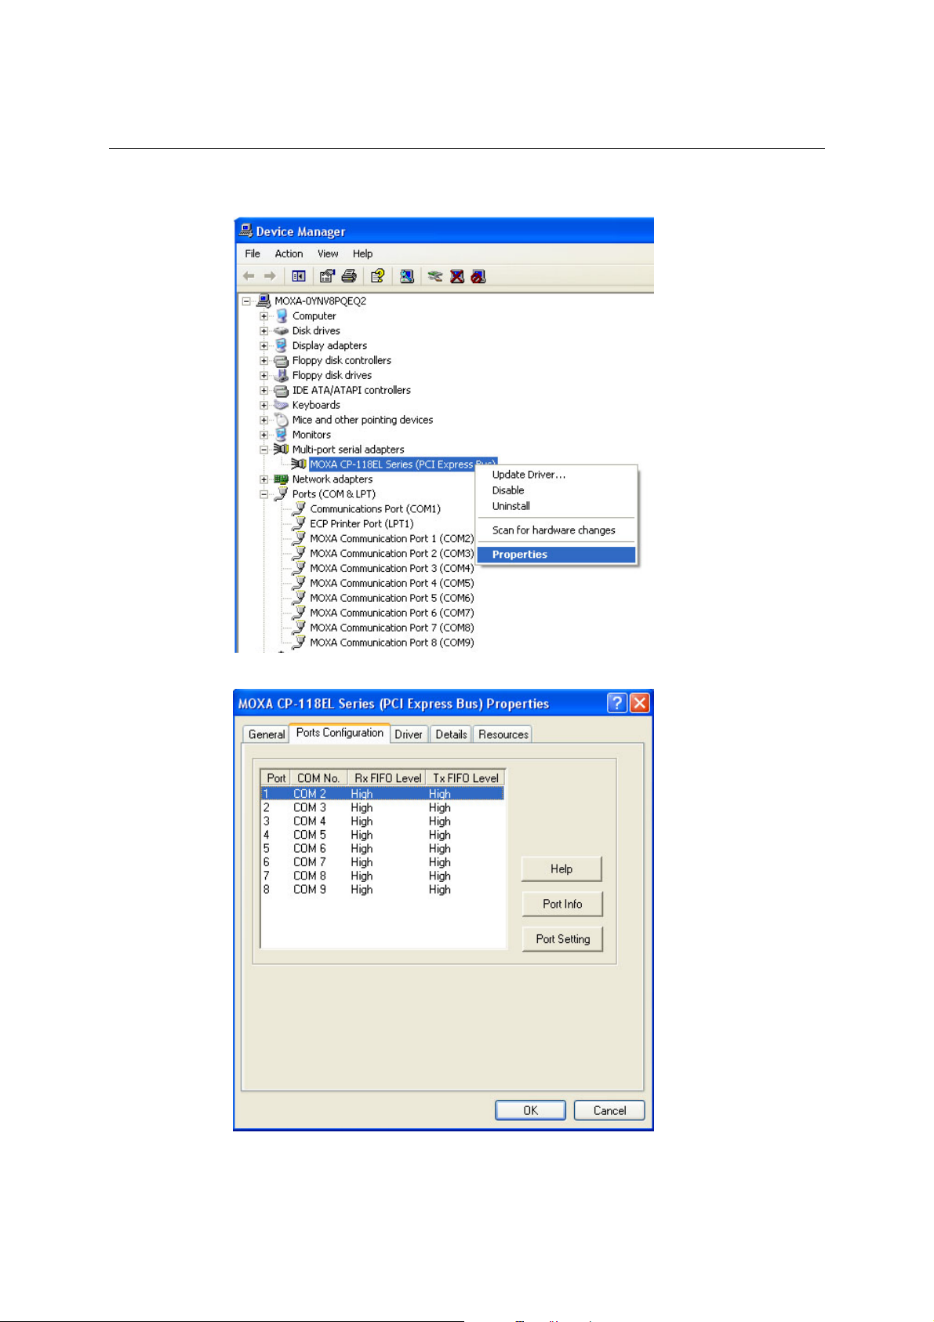
Task: Click the context help question-mark in Properties title bar
Action: [617, 703]
